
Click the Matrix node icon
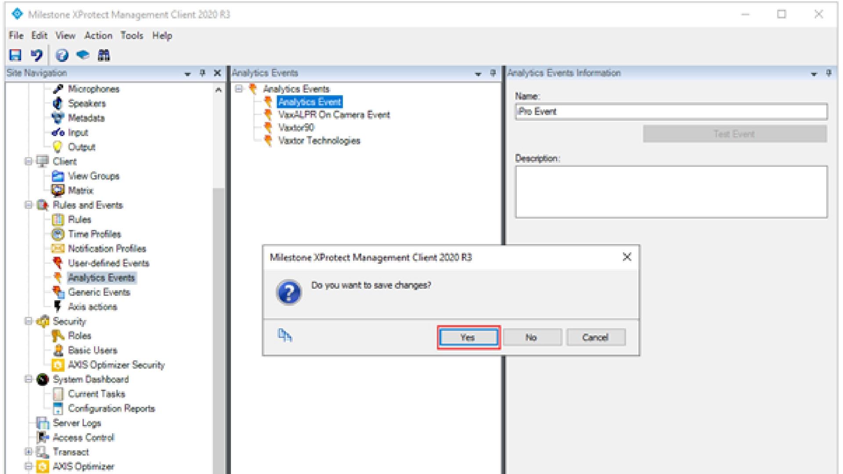point(58,190)
